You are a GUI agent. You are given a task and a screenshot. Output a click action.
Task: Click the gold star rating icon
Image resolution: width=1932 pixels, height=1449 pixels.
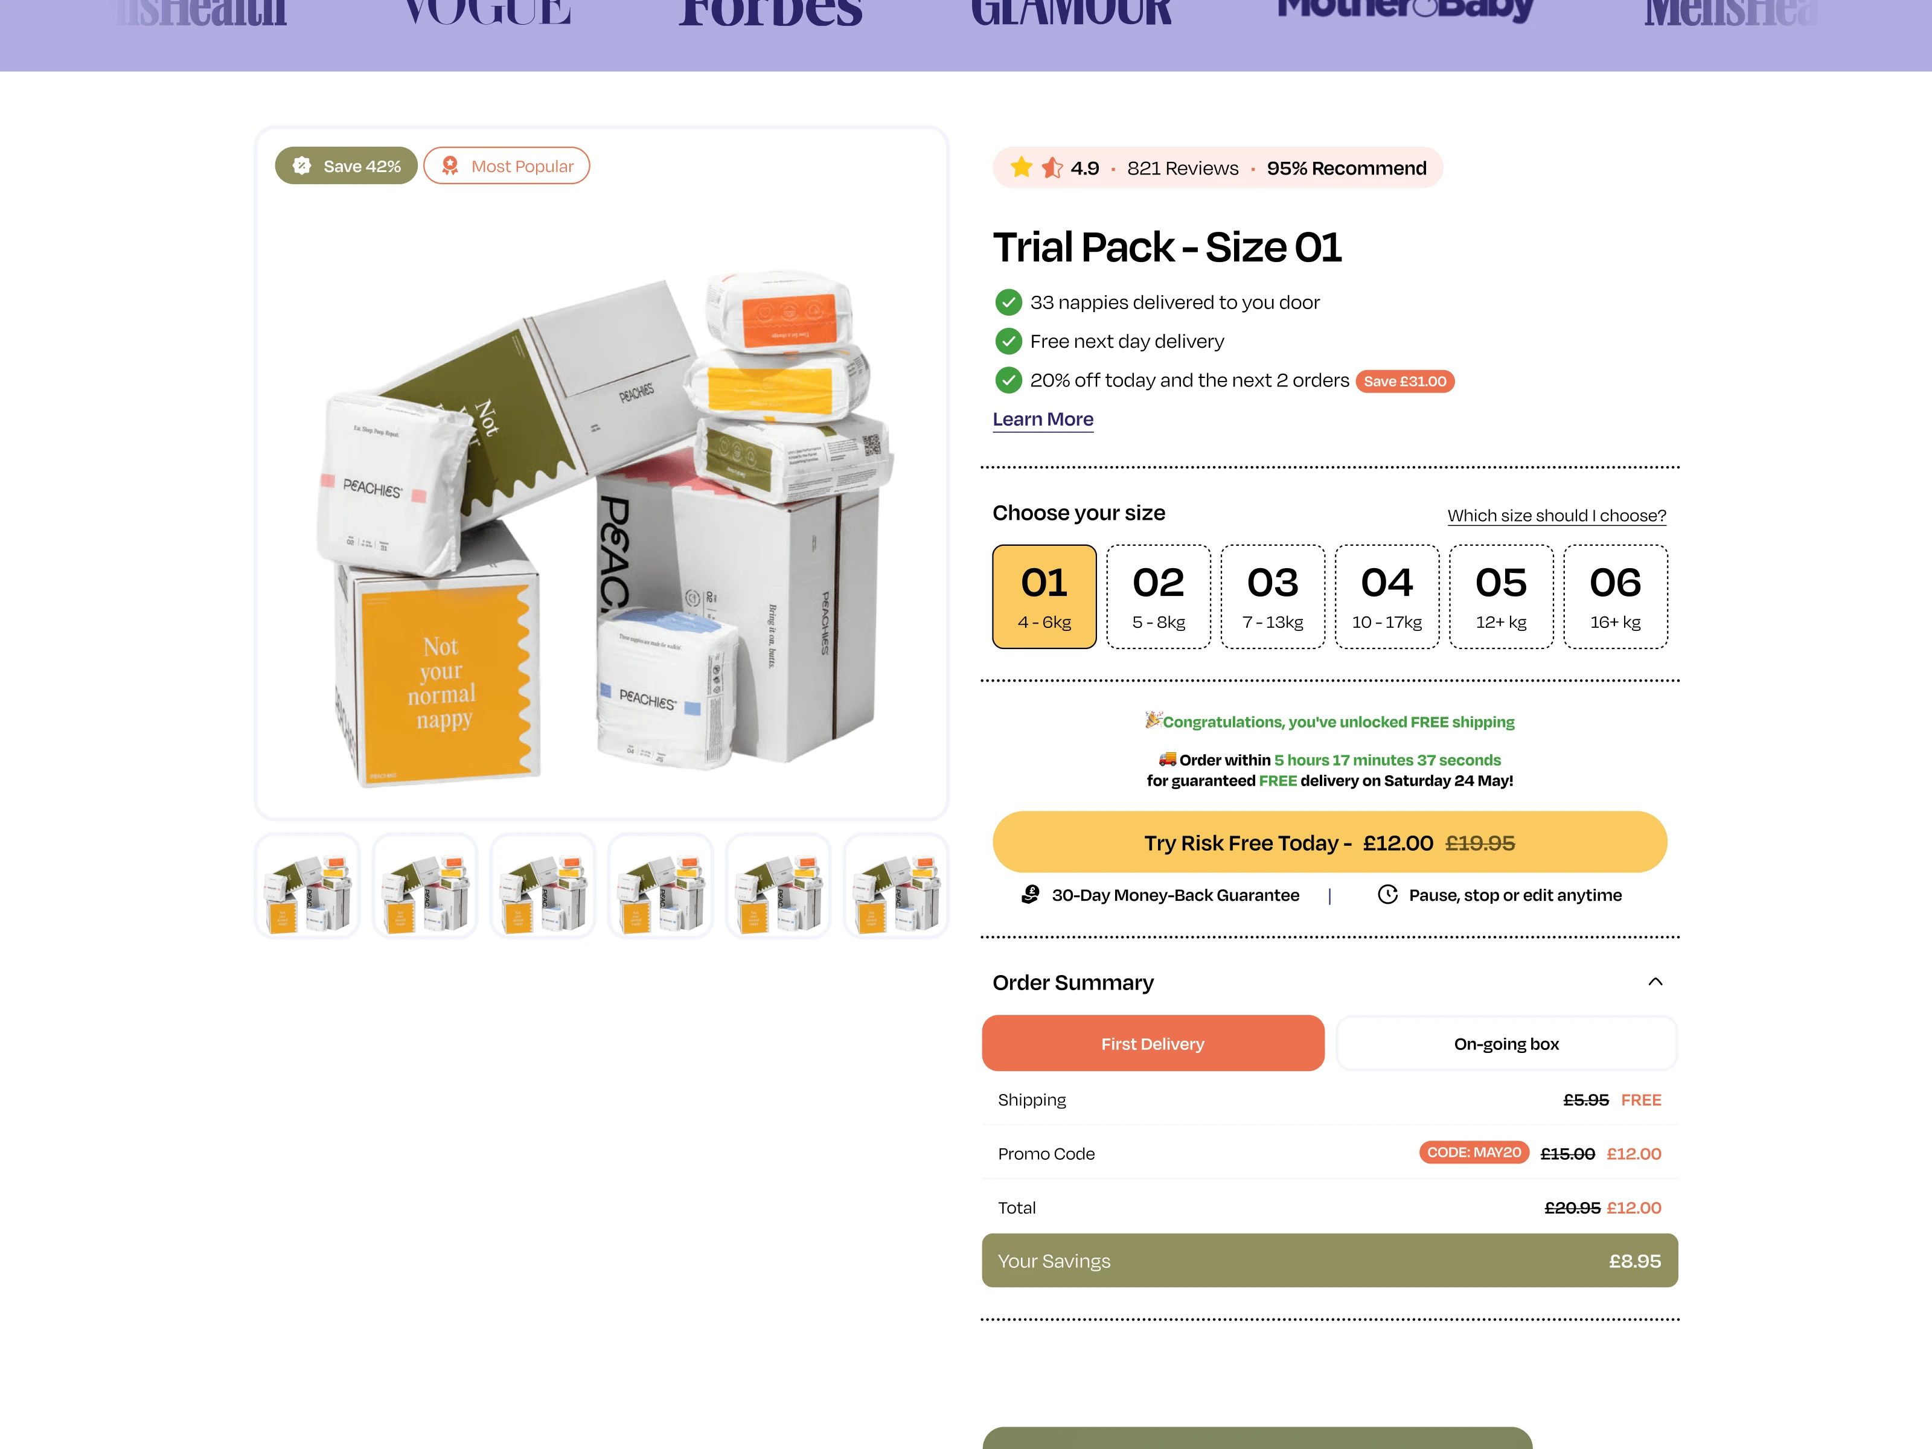coord(1021,167)
